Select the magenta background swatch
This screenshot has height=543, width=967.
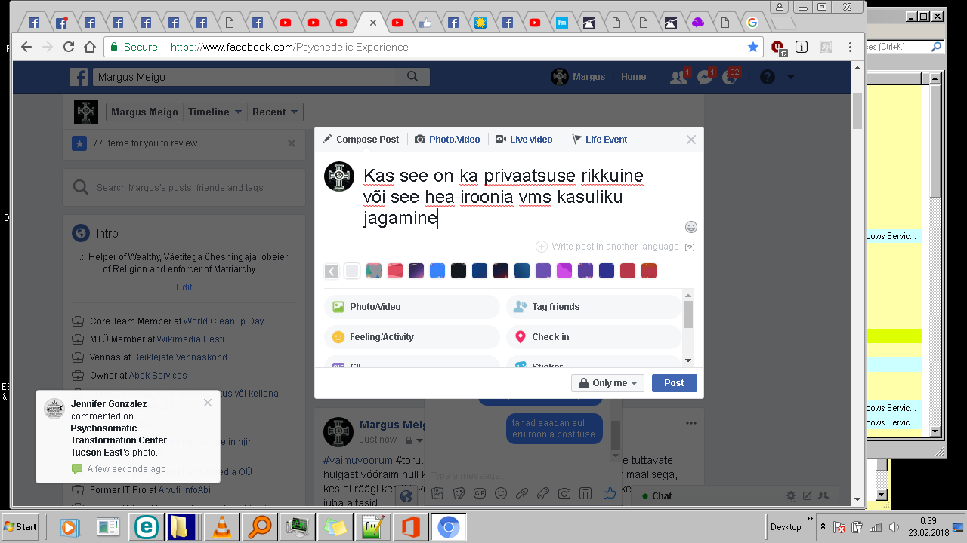click(x=564, y=271)
